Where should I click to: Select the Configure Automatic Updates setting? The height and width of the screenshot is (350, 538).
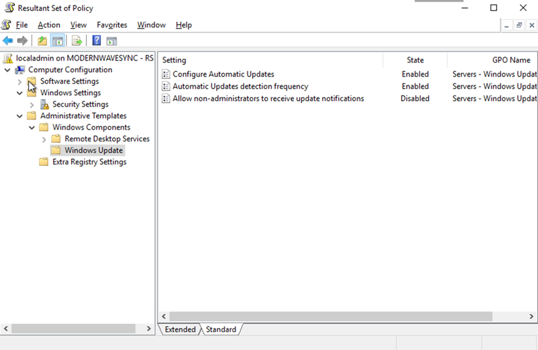click(x=223, y=74)
